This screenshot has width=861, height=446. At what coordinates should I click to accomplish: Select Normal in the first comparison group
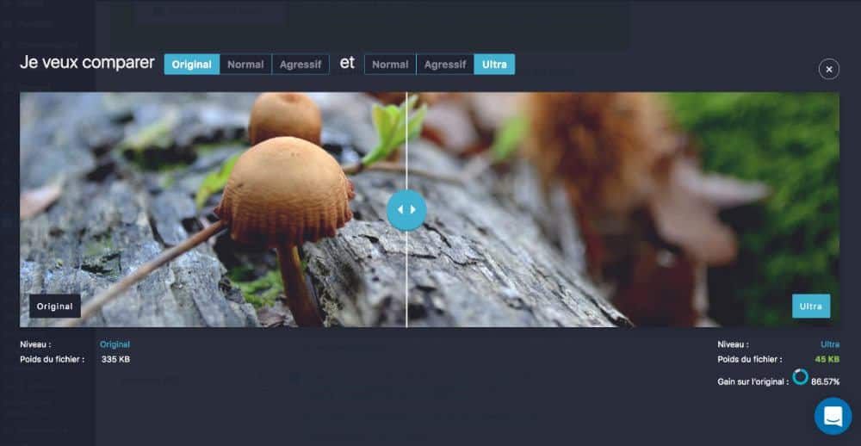point(245,65)
